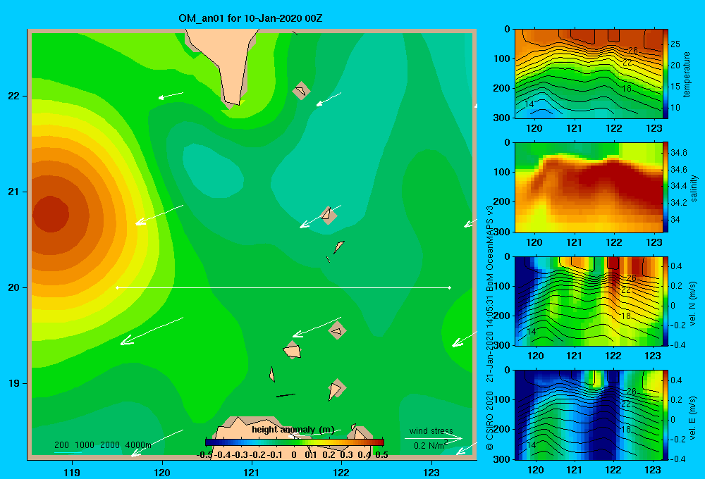Viewport: 705px width, 479px height.
Task: Click the wind stress reference arrow in legend
Action: (x=434, y=438)
